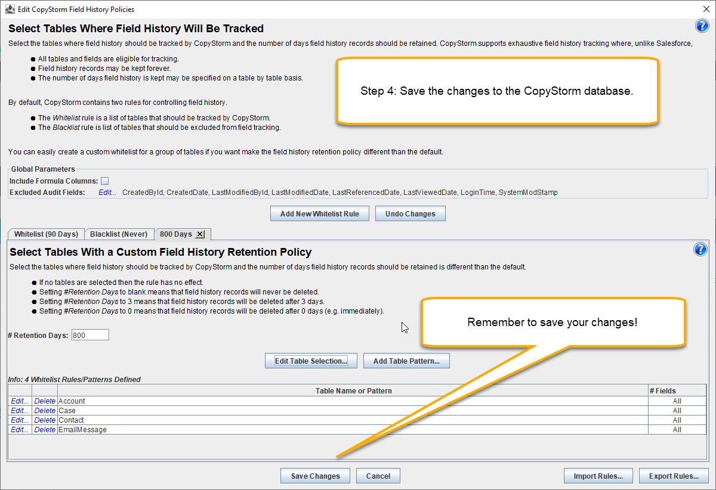Image resolution: width=716 pixels, height=490 pixels.
Task: Toggle Include Formula Columns checkbox
Action: (x=104, y=181)
